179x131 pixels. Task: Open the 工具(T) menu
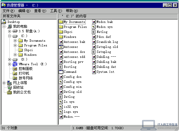point(56,11)
